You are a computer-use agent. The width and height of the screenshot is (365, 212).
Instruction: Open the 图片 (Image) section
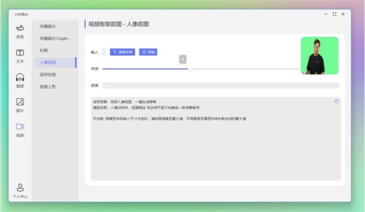[20, 105]
